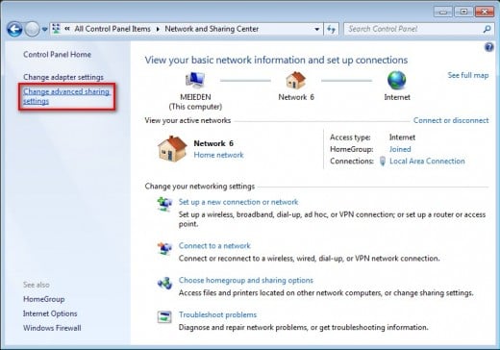Go to Control Panel Home
Screen dimensions: 500x350
[x=57, y=55]
